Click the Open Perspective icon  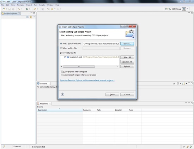[x=166, y=9]
